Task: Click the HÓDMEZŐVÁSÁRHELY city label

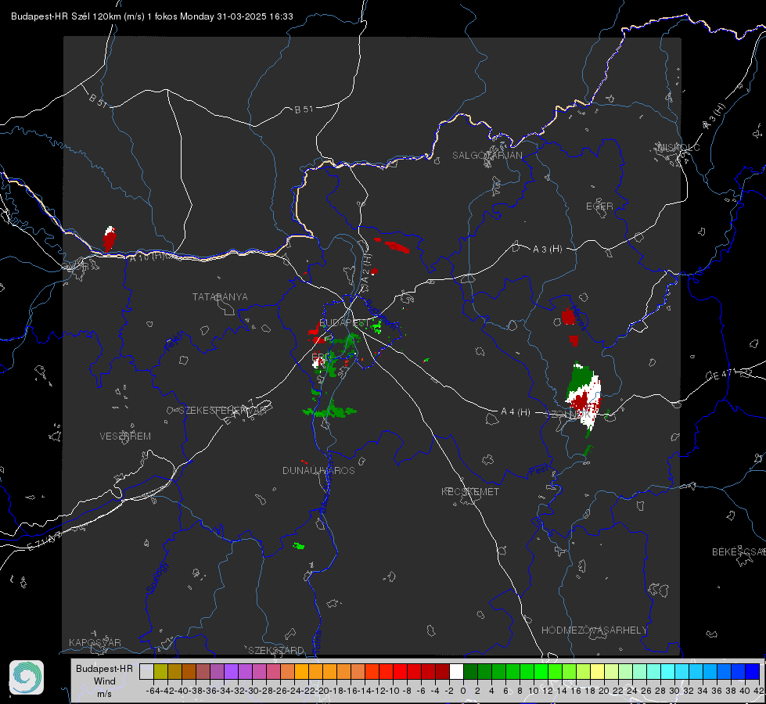Action: [594, 630]
